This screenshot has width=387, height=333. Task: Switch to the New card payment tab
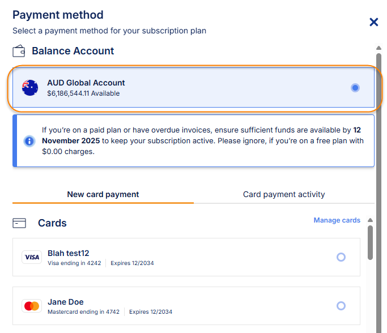pyautogui.click(x=103, y=194)
